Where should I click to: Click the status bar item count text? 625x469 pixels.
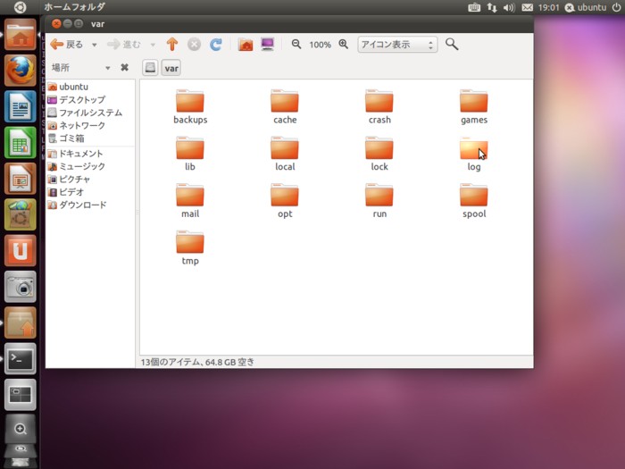[197, 362]
